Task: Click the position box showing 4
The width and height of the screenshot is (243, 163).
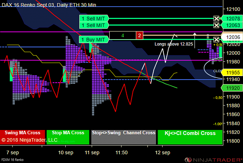Action: (x=122, y=35)
